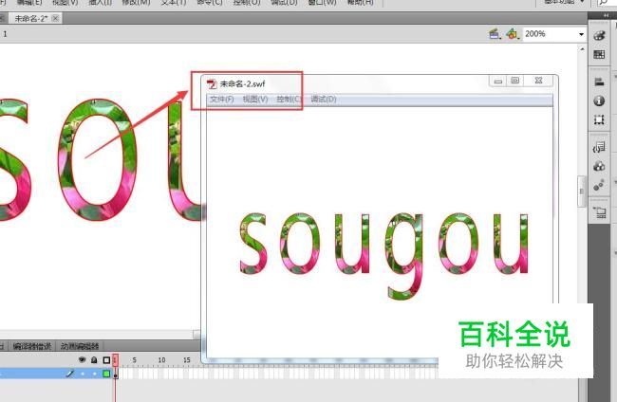The image size is (617, 402).
Task: Toggle show all layers as outlines square
Action: point(106,360)
